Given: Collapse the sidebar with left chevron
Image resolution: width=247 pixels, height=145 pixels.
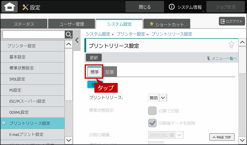Looking at the screenshot, I should click(x=77, y=40).
